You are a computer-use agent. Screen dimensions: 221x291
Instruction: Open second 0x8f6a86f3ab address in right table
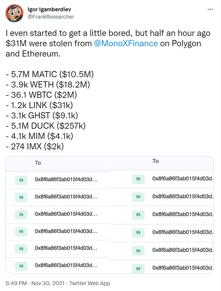(183, 196)
